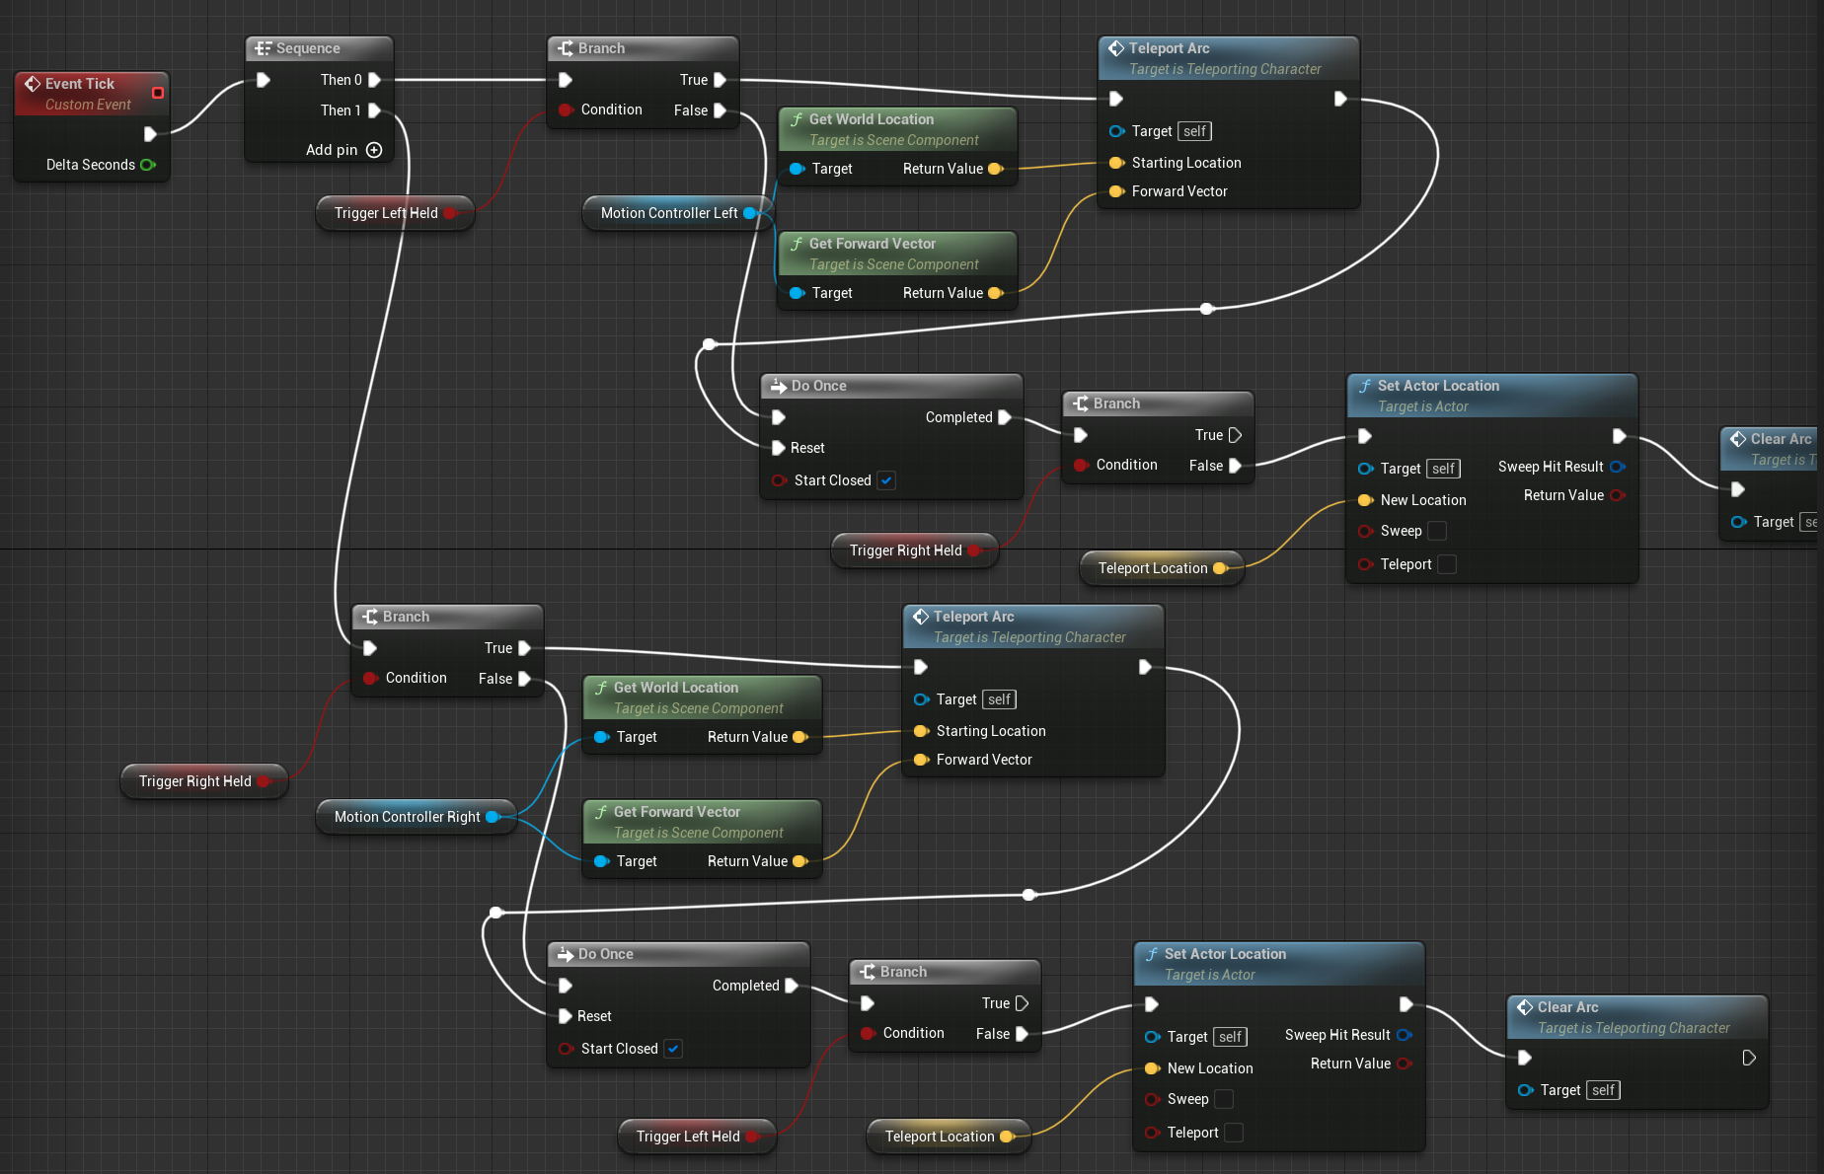Click function icon on lower Get Forward Vector
This screenshot has height=1174, width=1824.
coord(601,812)
